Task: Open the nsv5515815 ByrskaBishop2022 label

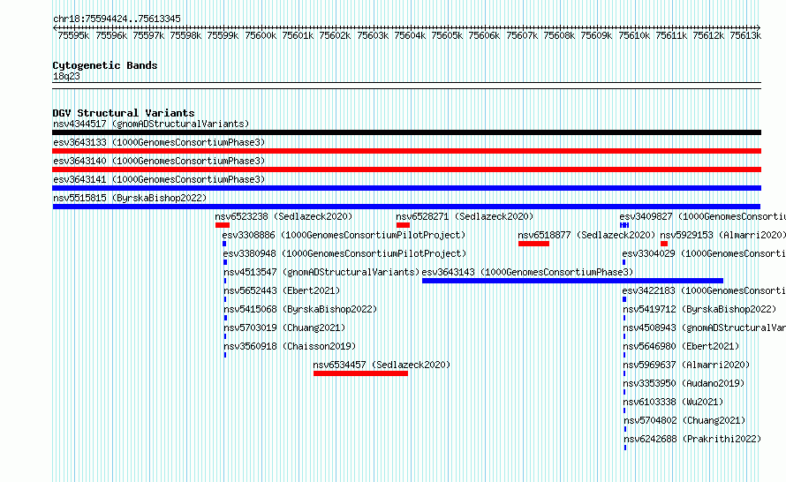Action: pos(130,198)
